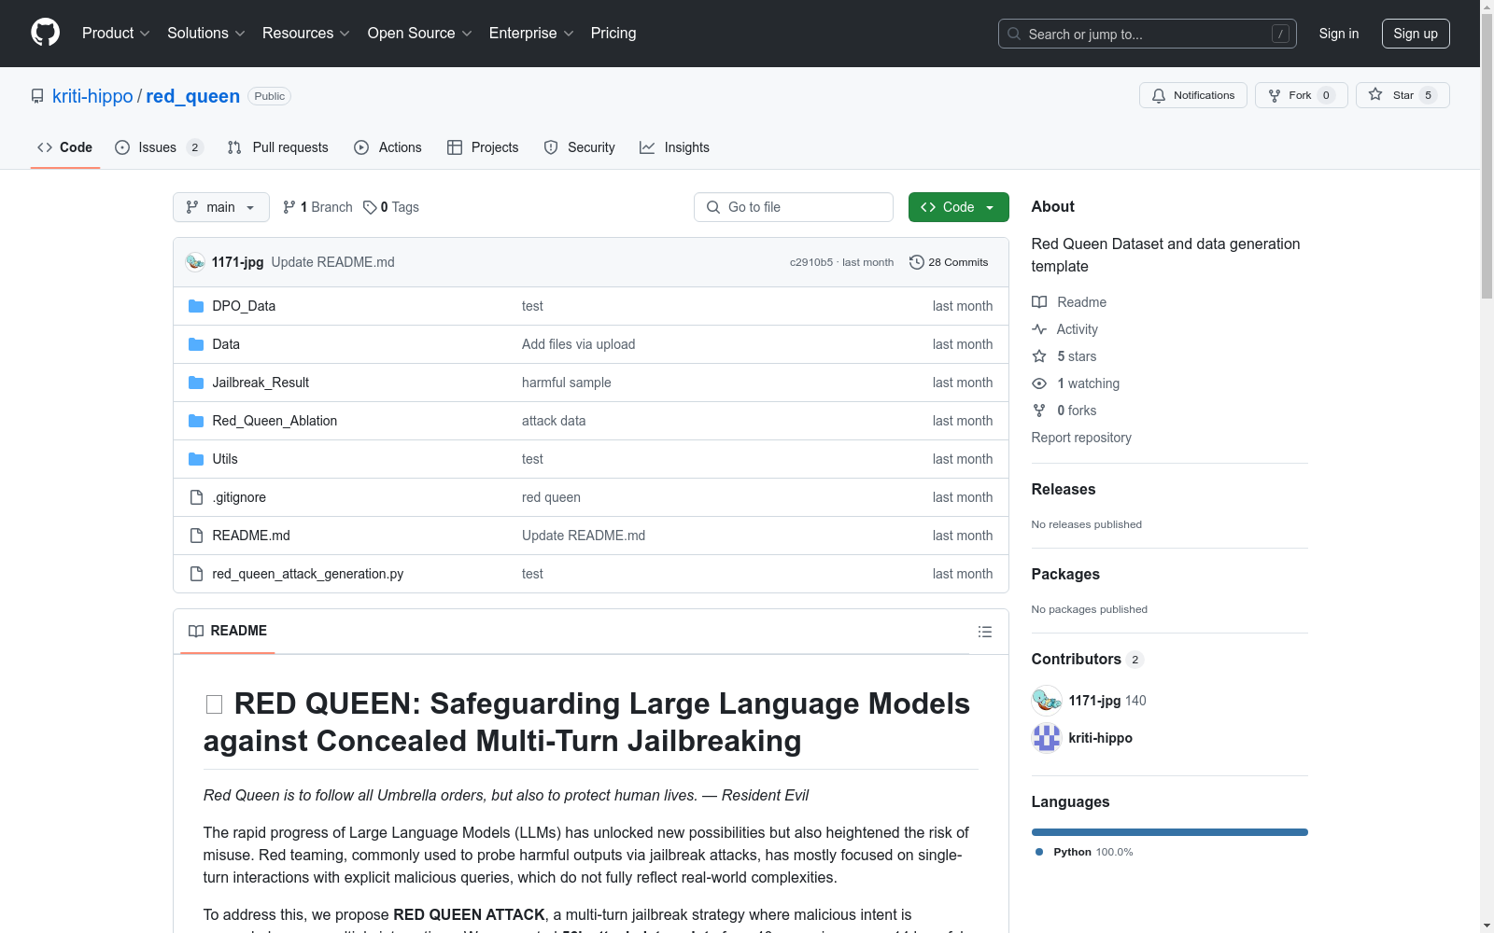1494x933 pixels.
Task: Switch to the Actions tab
Action: [x=388, y=147]
